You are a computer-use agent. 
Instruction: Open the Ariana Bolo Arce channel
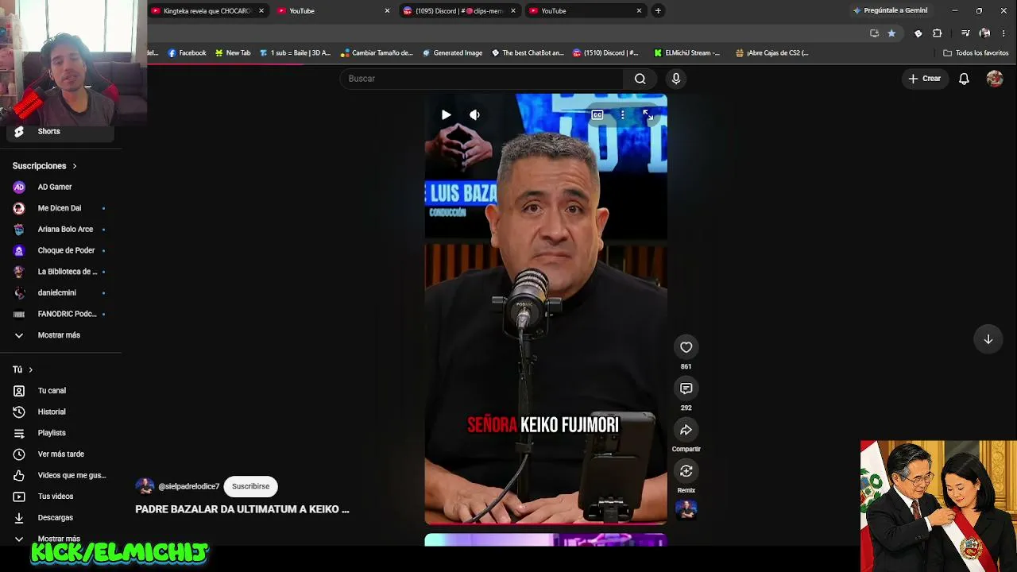pyautogui.click(x=60, y=230)
